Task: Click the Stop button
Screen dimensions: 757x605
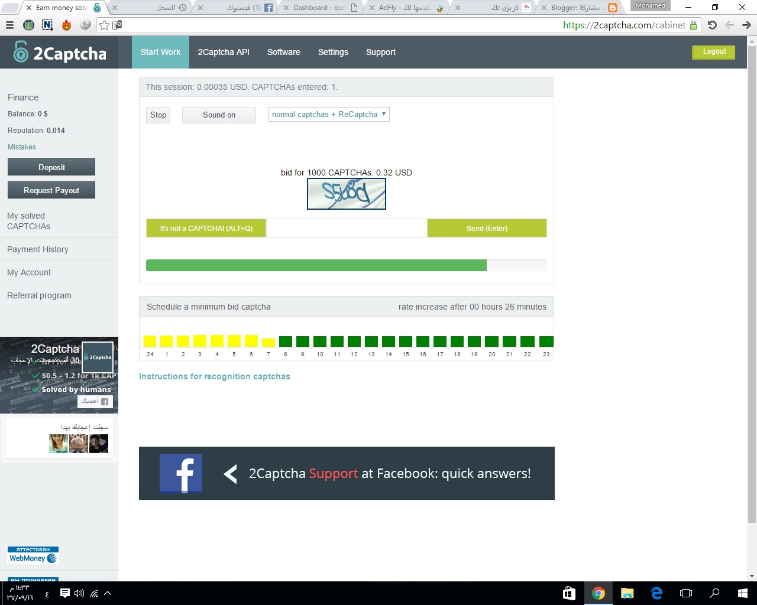Action: [x=158, y=115]
